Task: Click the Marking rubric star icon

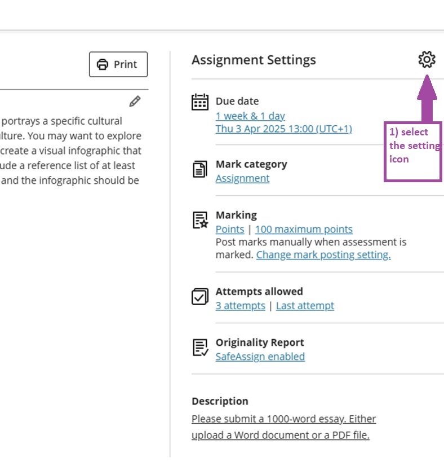Action: [200, 221]
